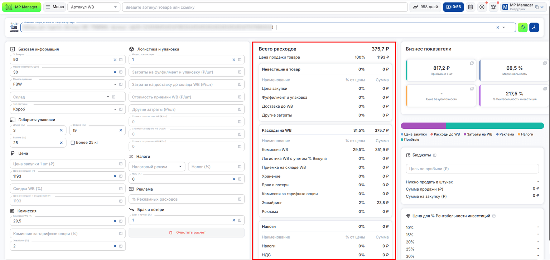Expand the Модель продажи FBW dropdown
Screen dimensions: 550x260
[x=115, y=85]
